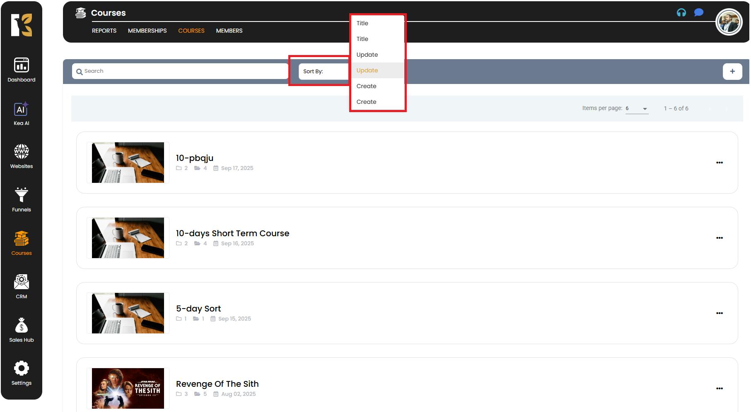Open options menu for 10-pbqju course

(x=719, y=163)
